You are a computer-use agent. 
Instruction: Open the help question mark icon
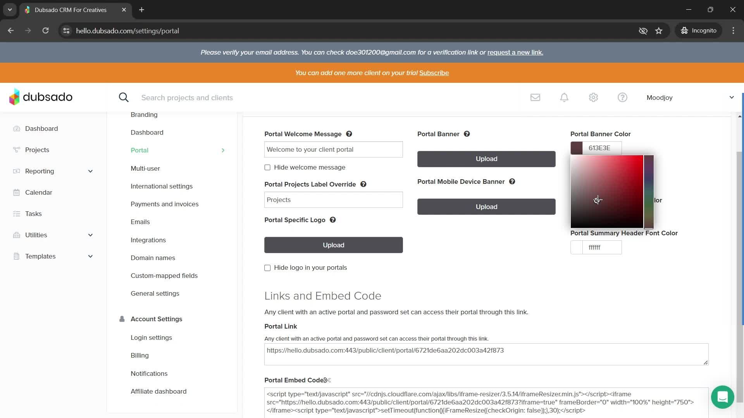622,98
